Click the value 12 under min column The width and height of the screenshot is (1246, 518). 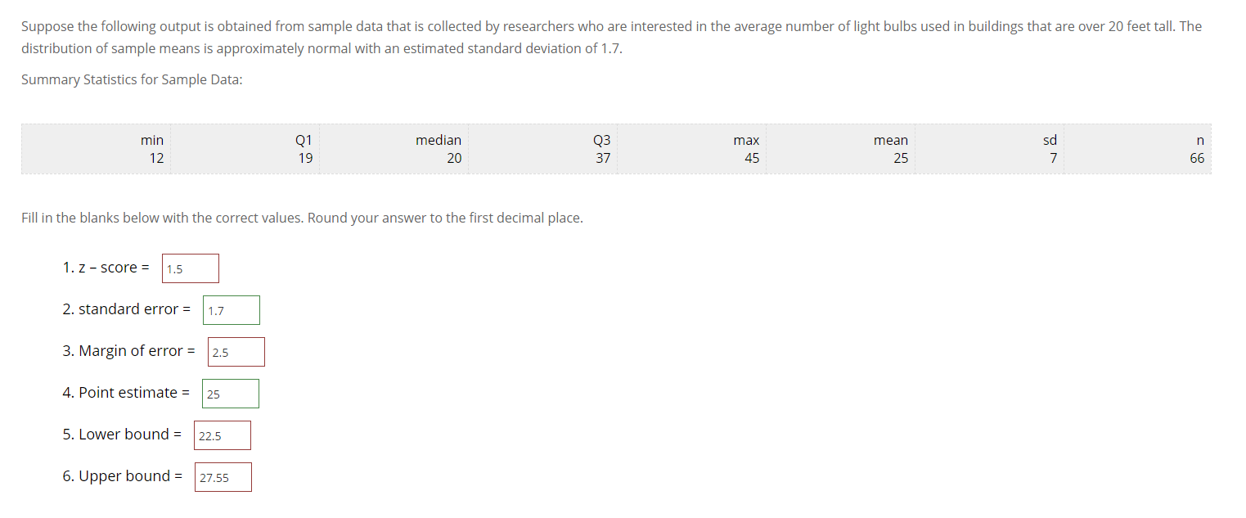(156, 158)
